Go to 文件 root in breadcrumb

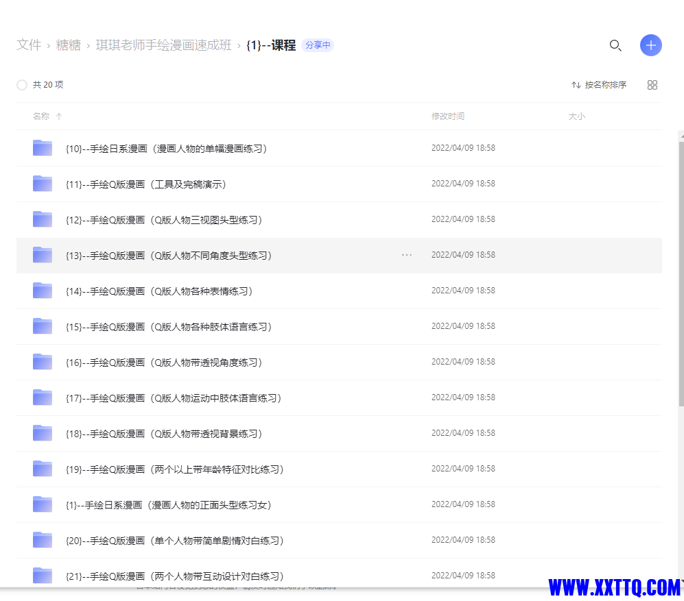point(29,45)
